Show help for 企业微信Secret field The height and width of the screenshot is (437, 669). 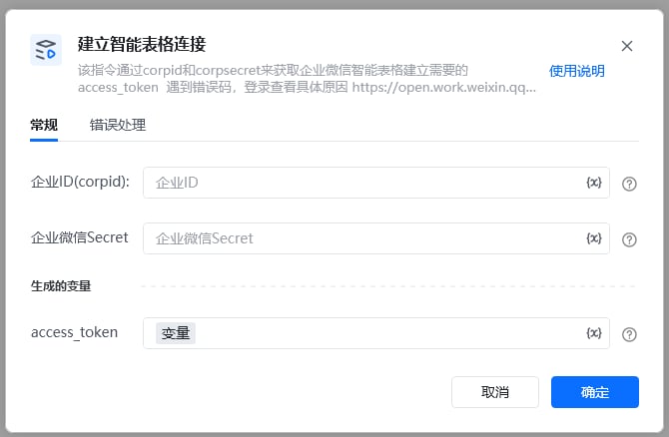click(x=629, y=240)
